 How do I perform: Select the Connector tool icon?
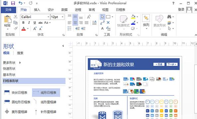[x=102, y=22]
